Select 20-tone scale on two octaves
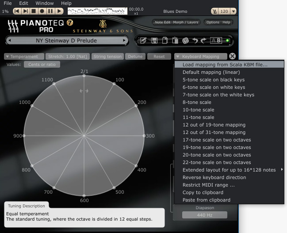 [x=230, y=155]
